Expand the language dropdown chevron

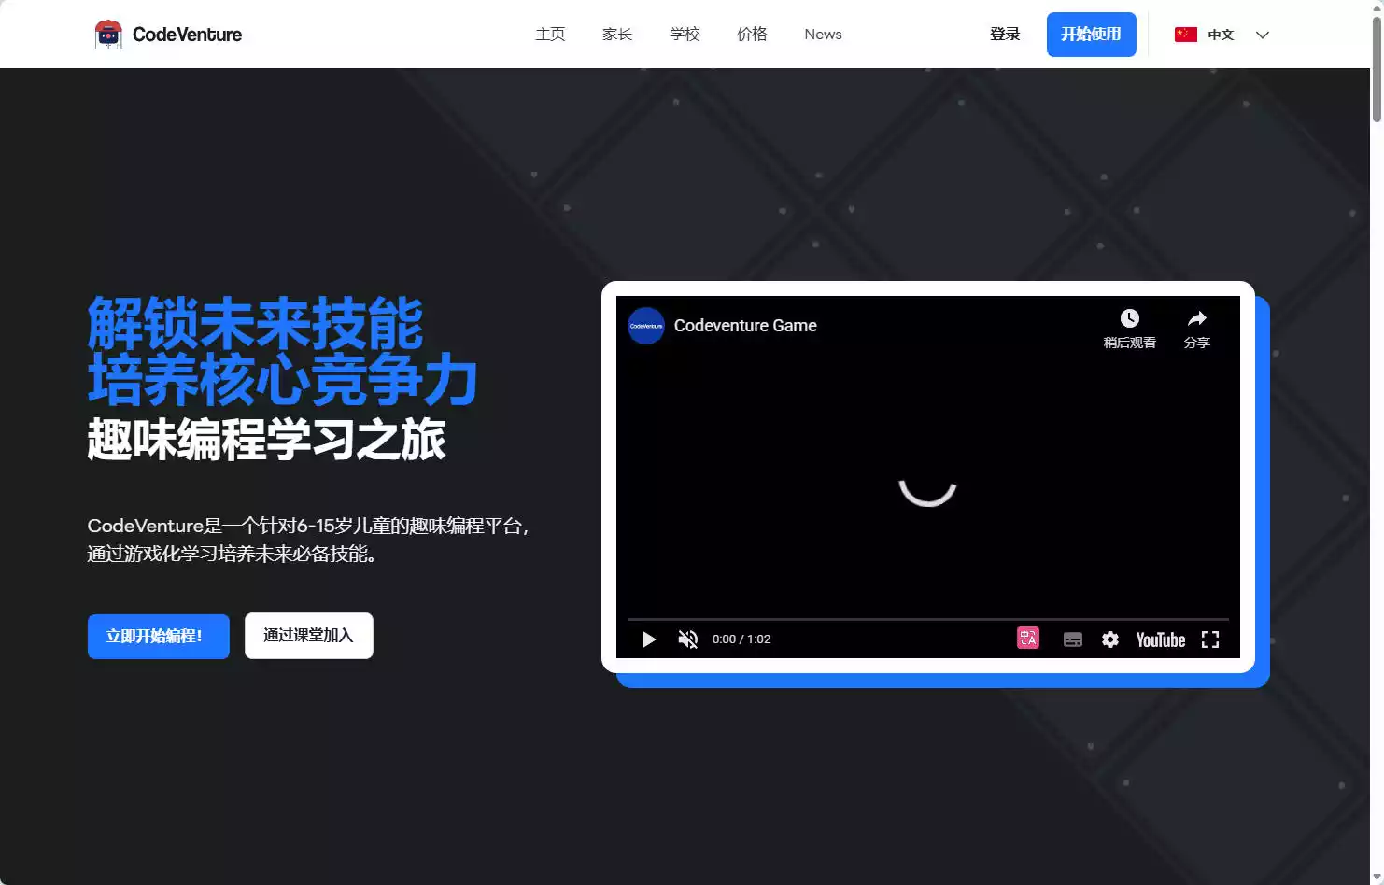pos(1263,35)
